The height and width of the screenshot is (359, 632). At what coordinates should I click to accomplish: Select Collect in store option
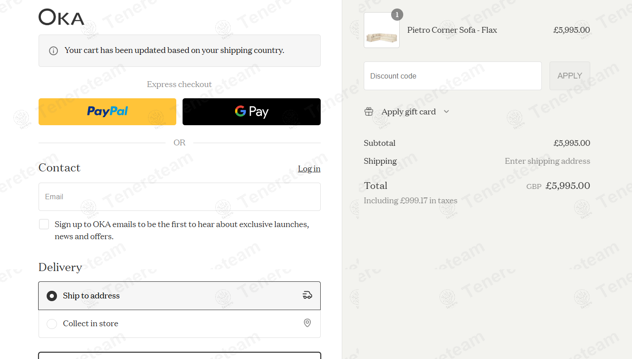[52, 324]
